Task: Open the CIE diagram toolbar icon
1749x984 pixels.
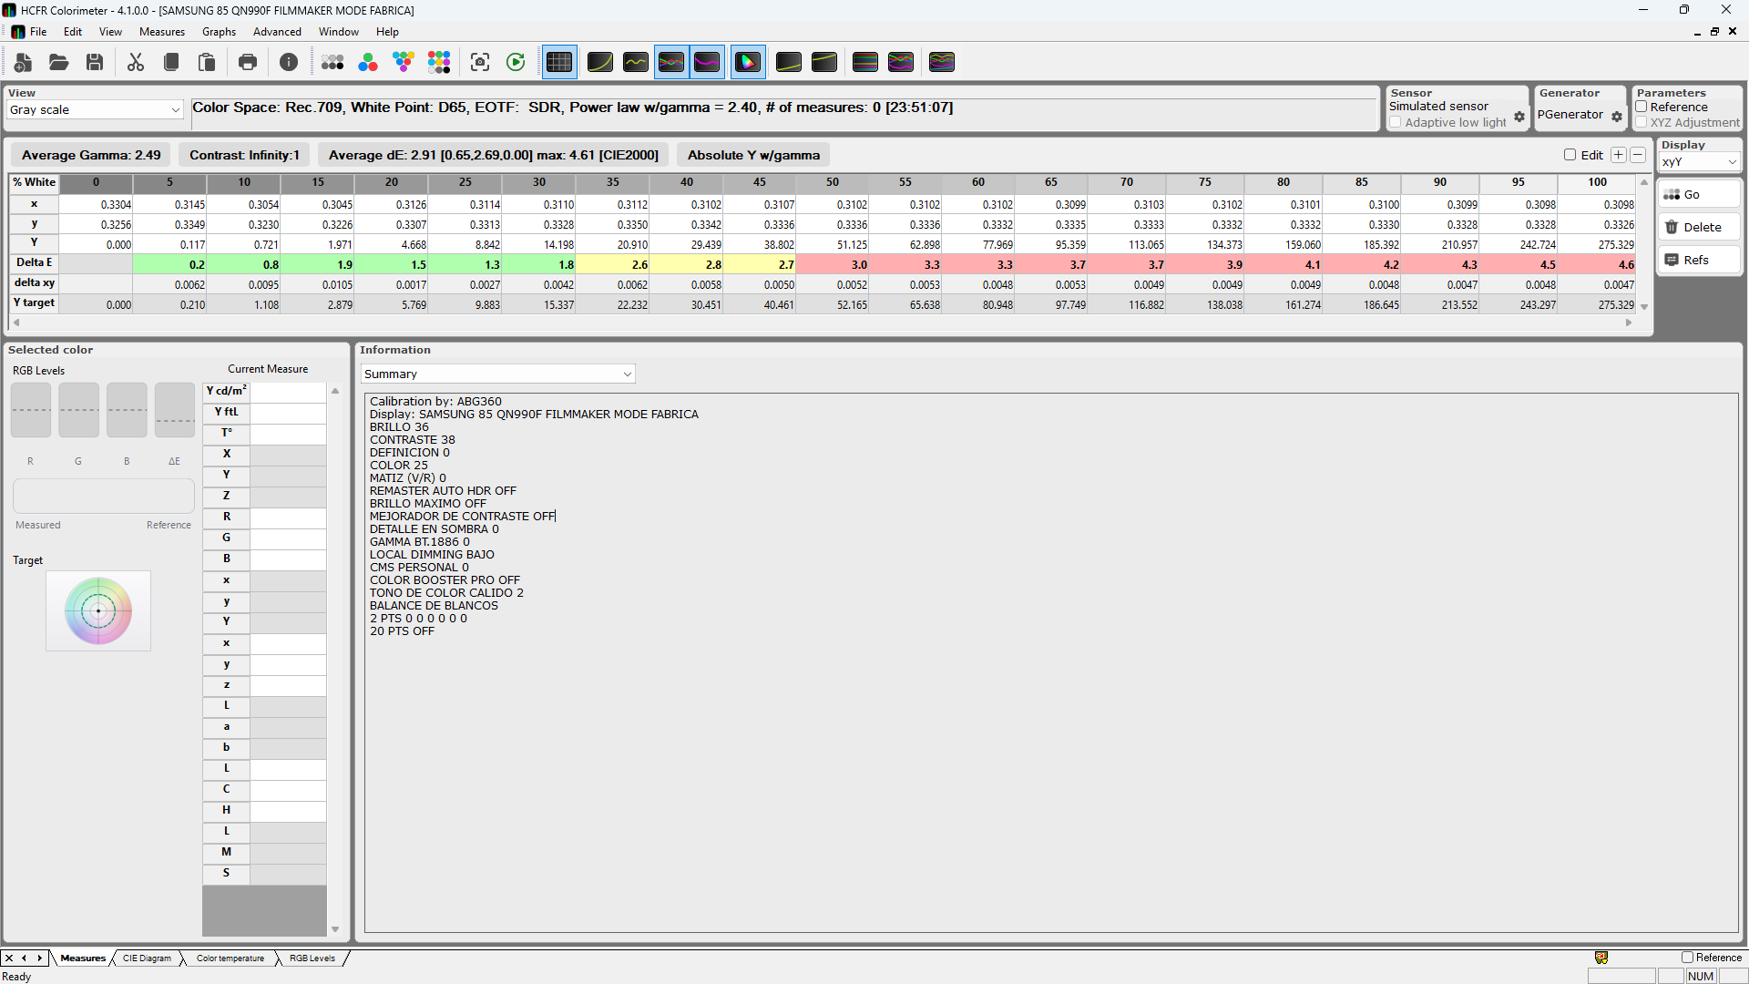Action: point(748,62)
